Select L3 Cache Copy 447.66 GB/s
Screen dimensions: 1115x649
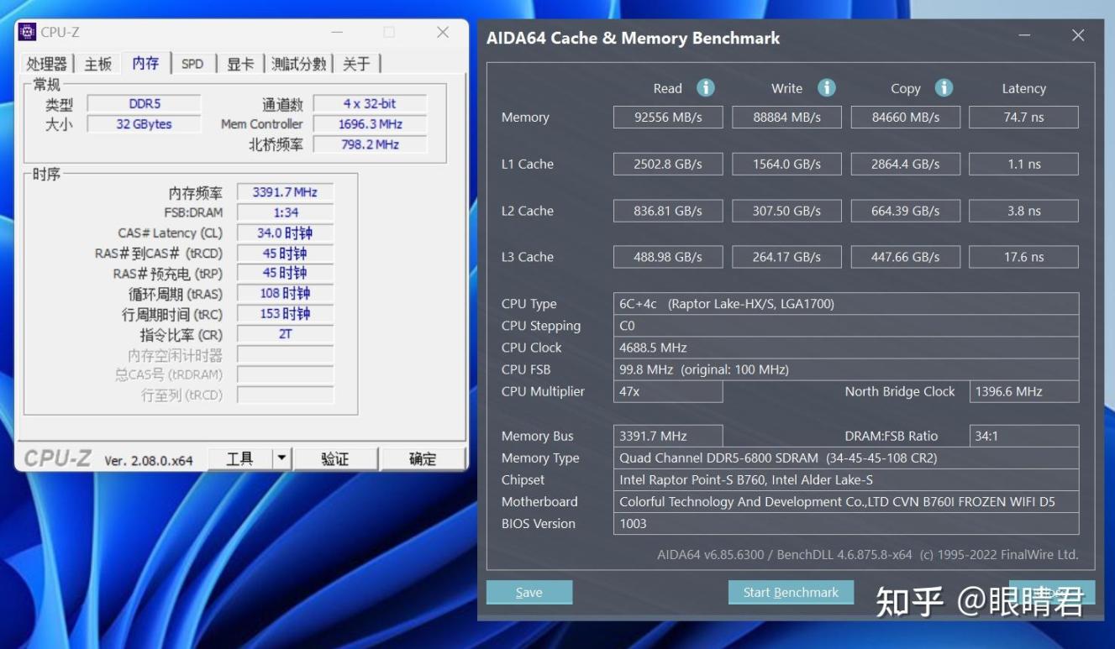point(905,258)
